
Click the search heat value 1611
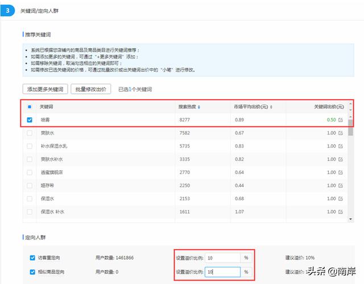pos(184,212)
